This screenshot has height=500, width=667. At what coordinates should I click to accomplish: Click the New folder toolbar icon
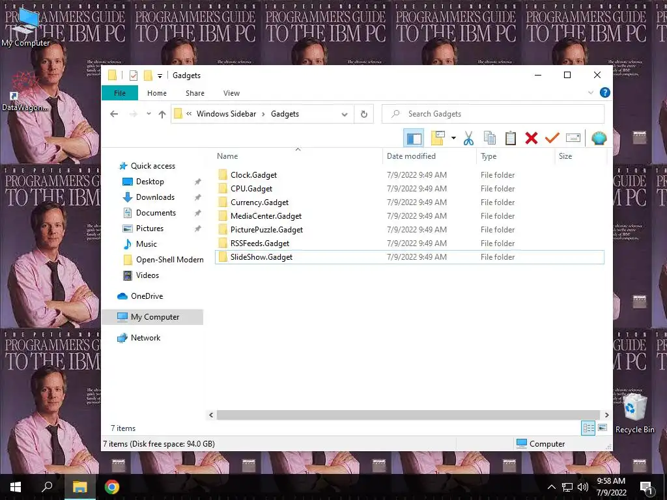pyautogui.click(x=438, y=138)
